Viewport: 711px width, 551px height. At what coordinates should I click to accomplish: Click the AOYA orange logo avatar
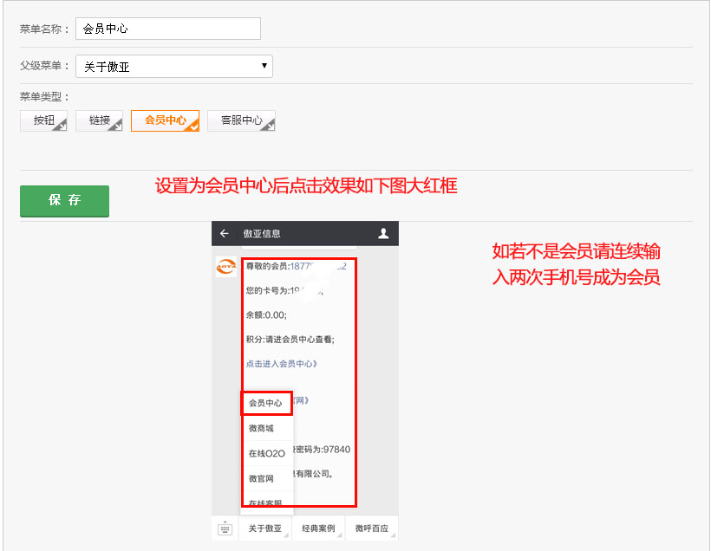pyautogui.click(x=225, y=267)
